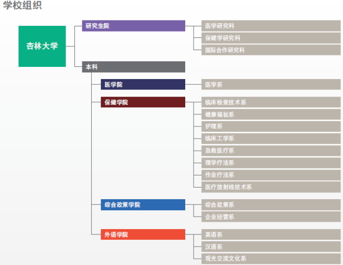
Task: Select the 理学疗法系 department row
Action: (271, 163)
